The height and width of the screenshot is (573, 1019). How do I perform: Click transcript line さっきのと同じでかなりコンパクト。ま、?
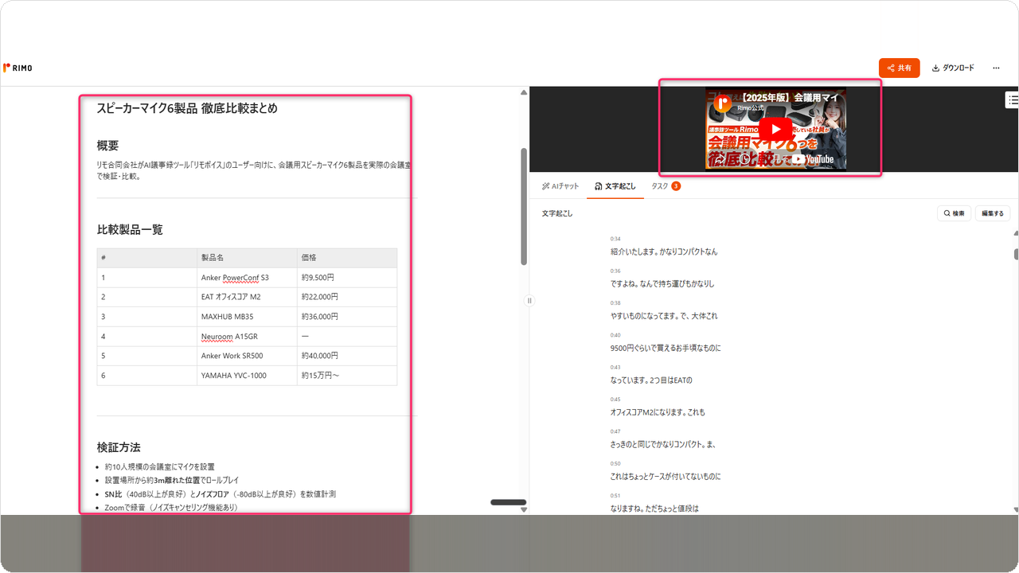coord(662,444)
